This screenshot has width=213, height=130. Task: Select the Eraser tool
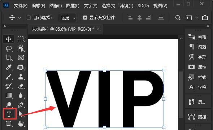coord(21,86)
